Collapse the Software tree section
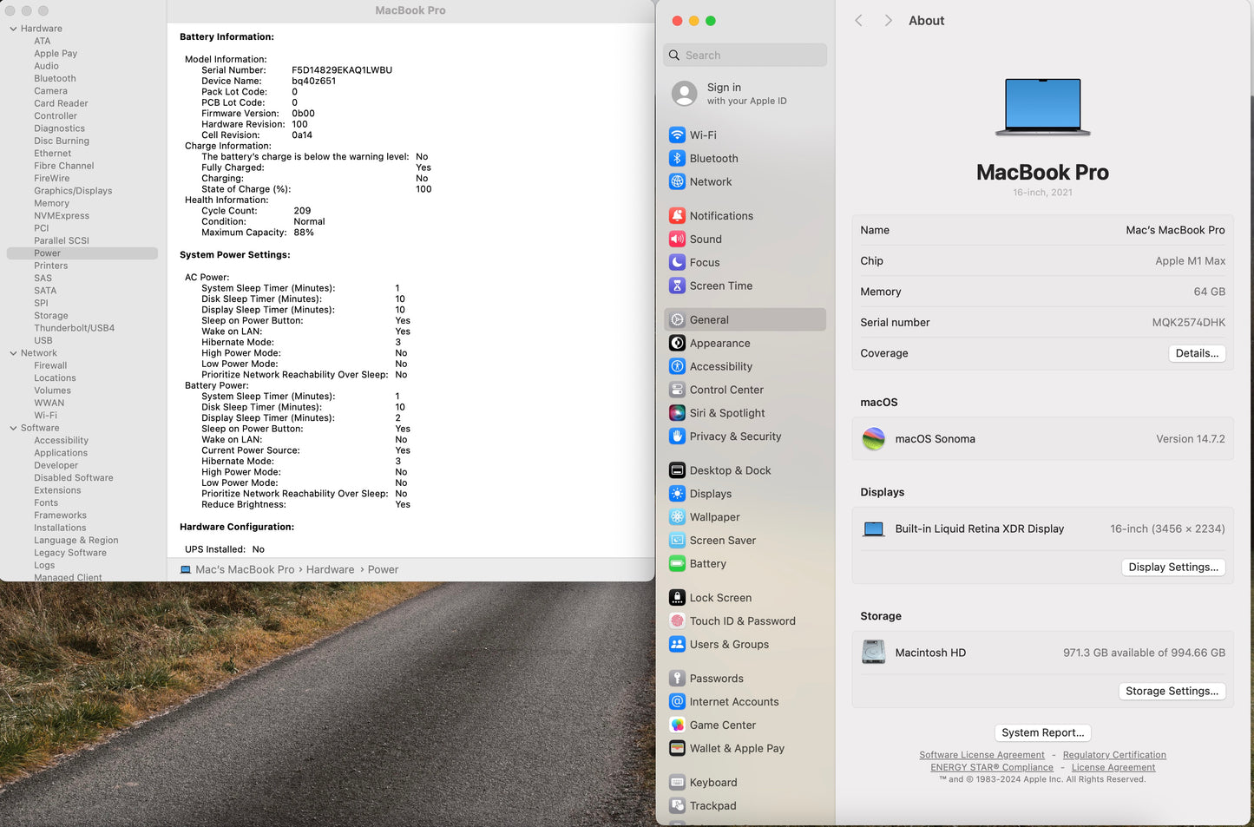This screenshot has width=1254, height=827. pyautogui.click(x=13, y=428)
